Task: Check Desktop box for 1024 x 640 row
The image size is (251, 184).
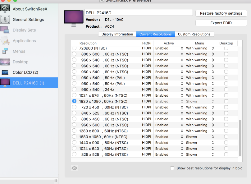Action: point(226,149)
